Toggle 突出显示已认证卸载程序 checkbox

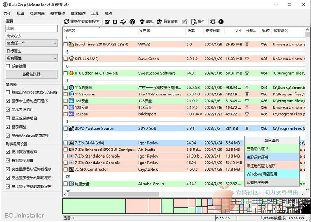8,169
